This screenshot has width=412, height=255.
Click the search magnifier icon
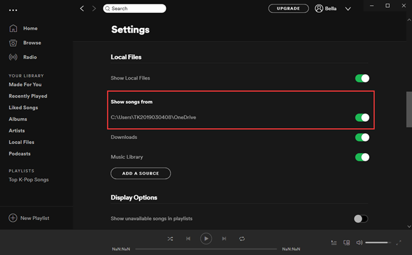[x=108, y=8]
